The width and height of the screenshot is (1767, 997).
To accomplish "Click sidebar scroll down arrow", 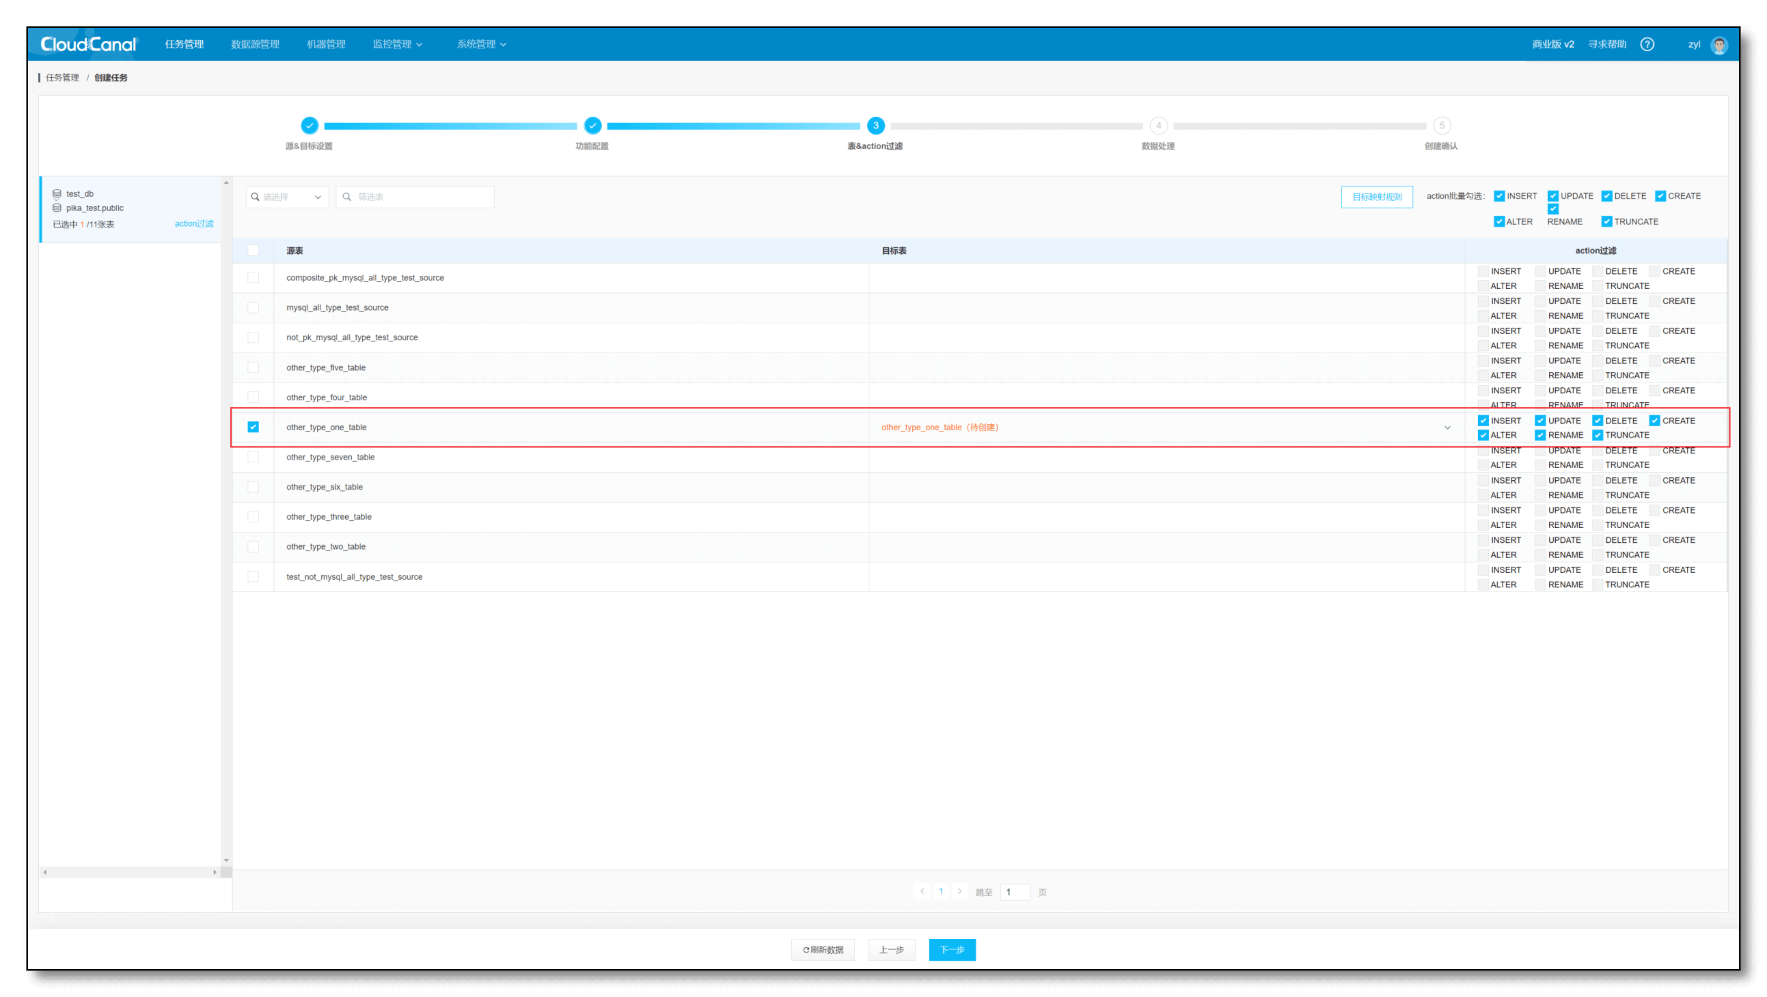I will 226,860.
